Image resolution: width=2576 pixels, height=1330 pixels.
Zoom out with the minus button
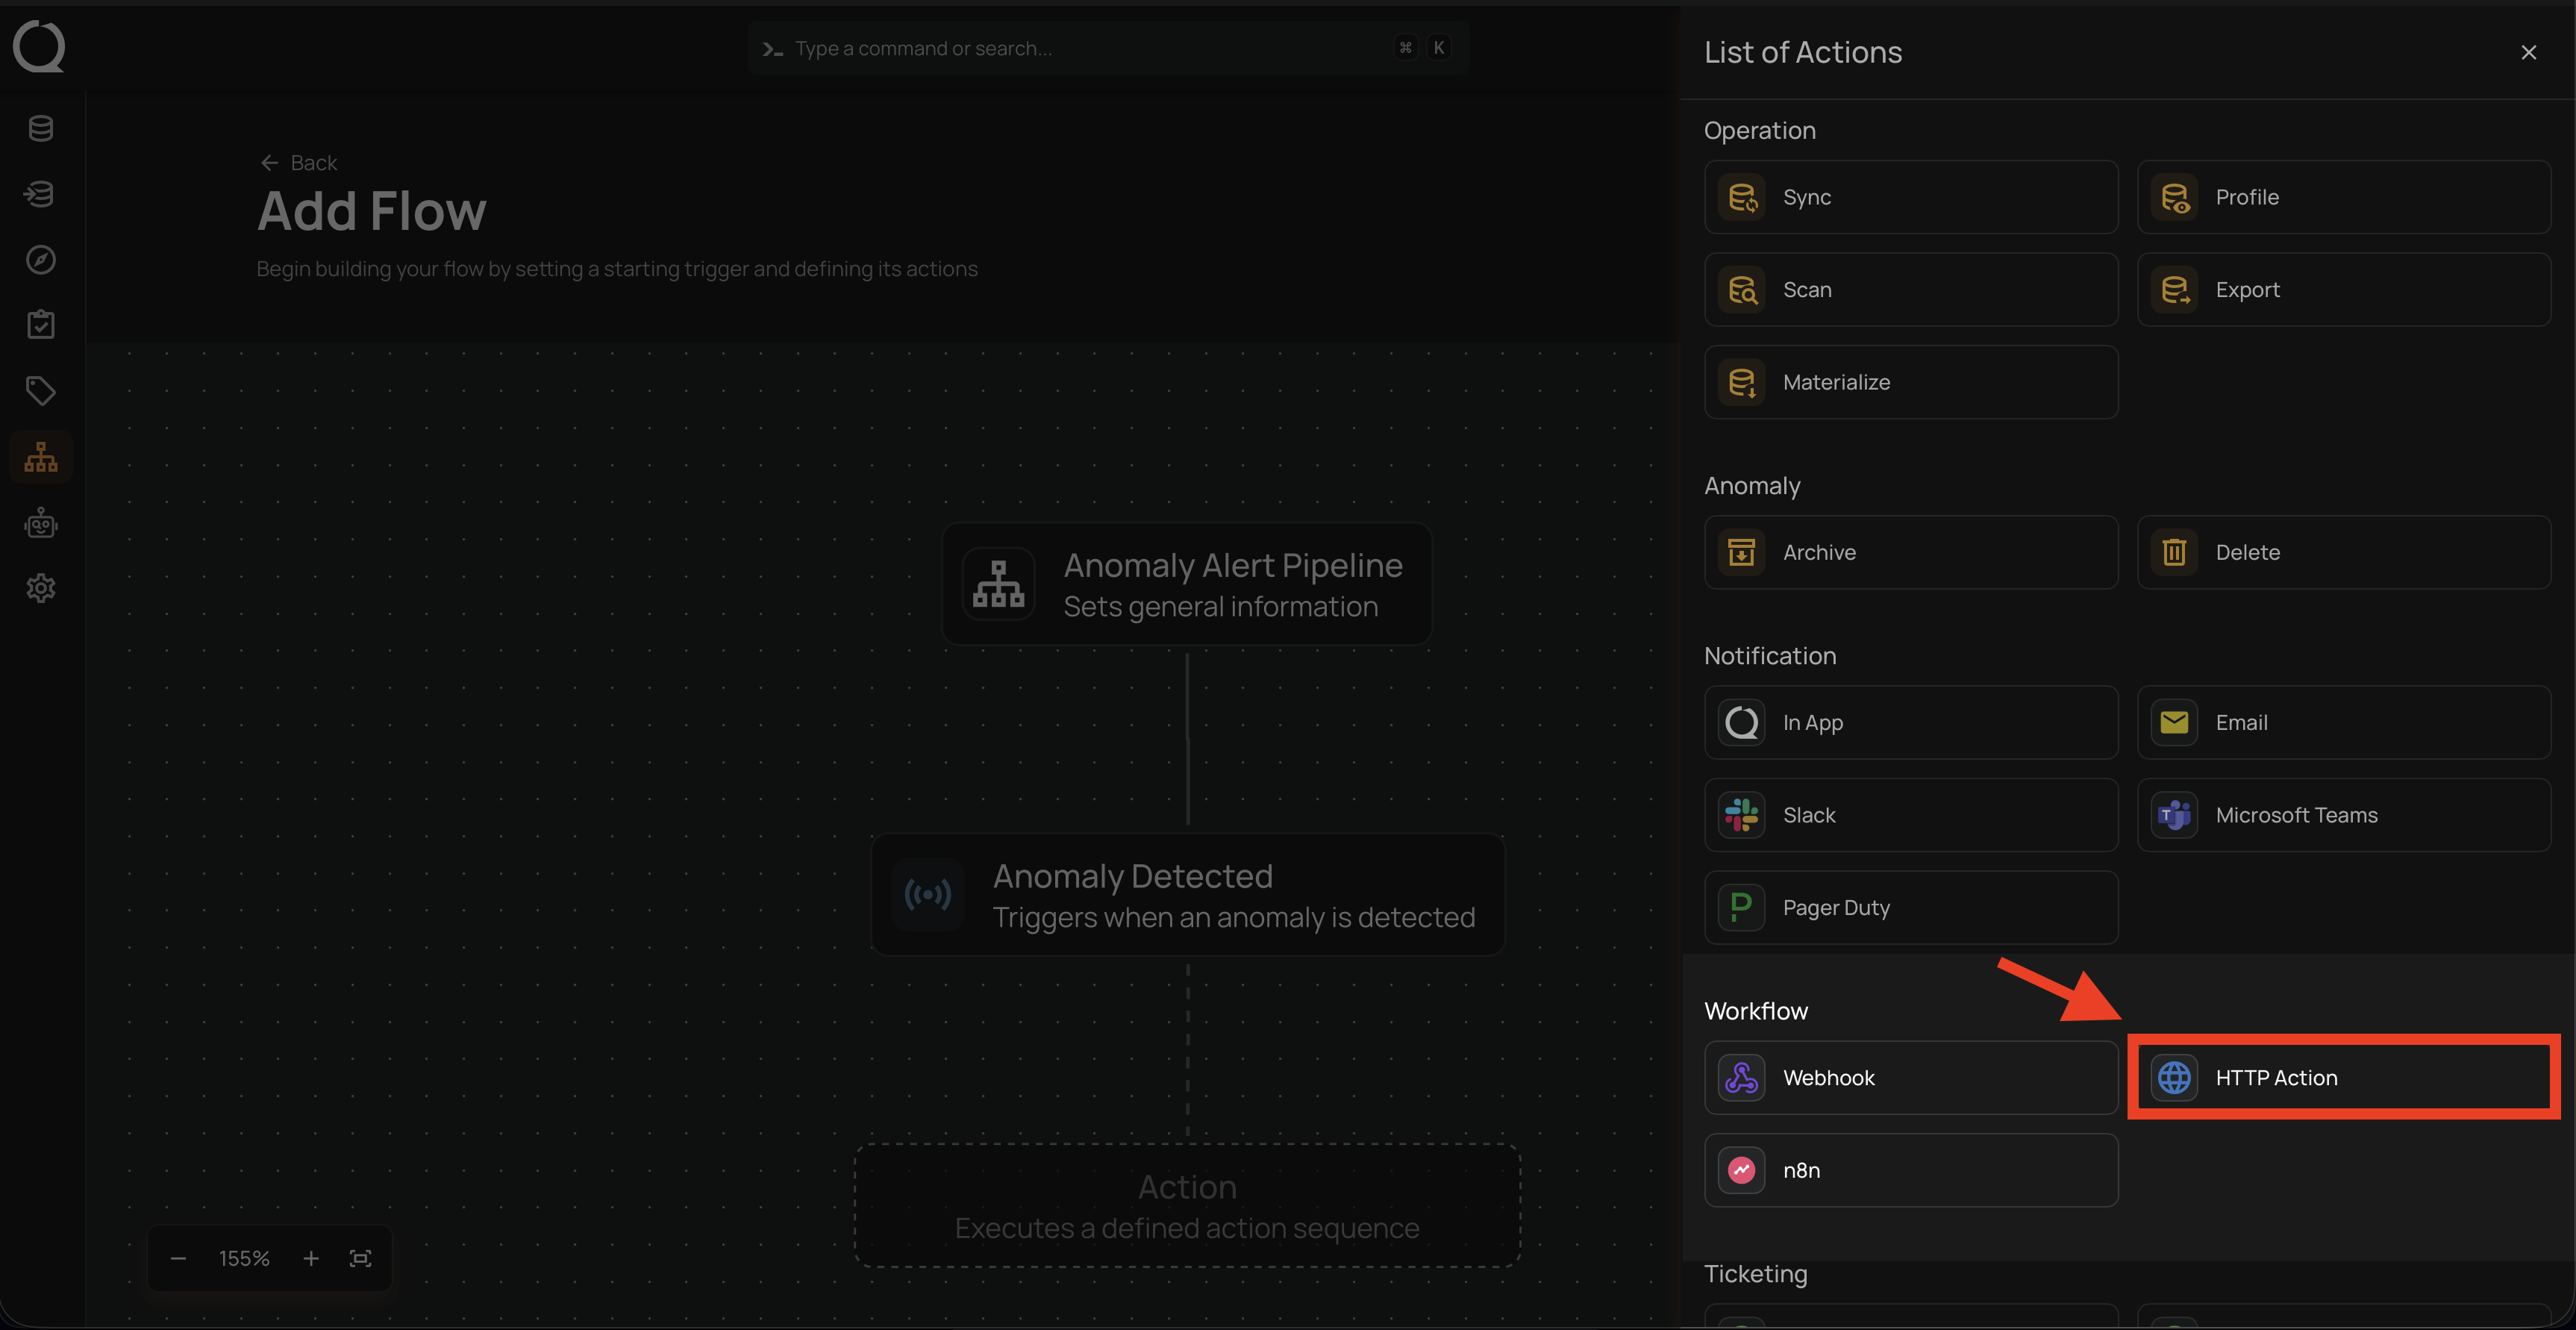coord(178,1258)
